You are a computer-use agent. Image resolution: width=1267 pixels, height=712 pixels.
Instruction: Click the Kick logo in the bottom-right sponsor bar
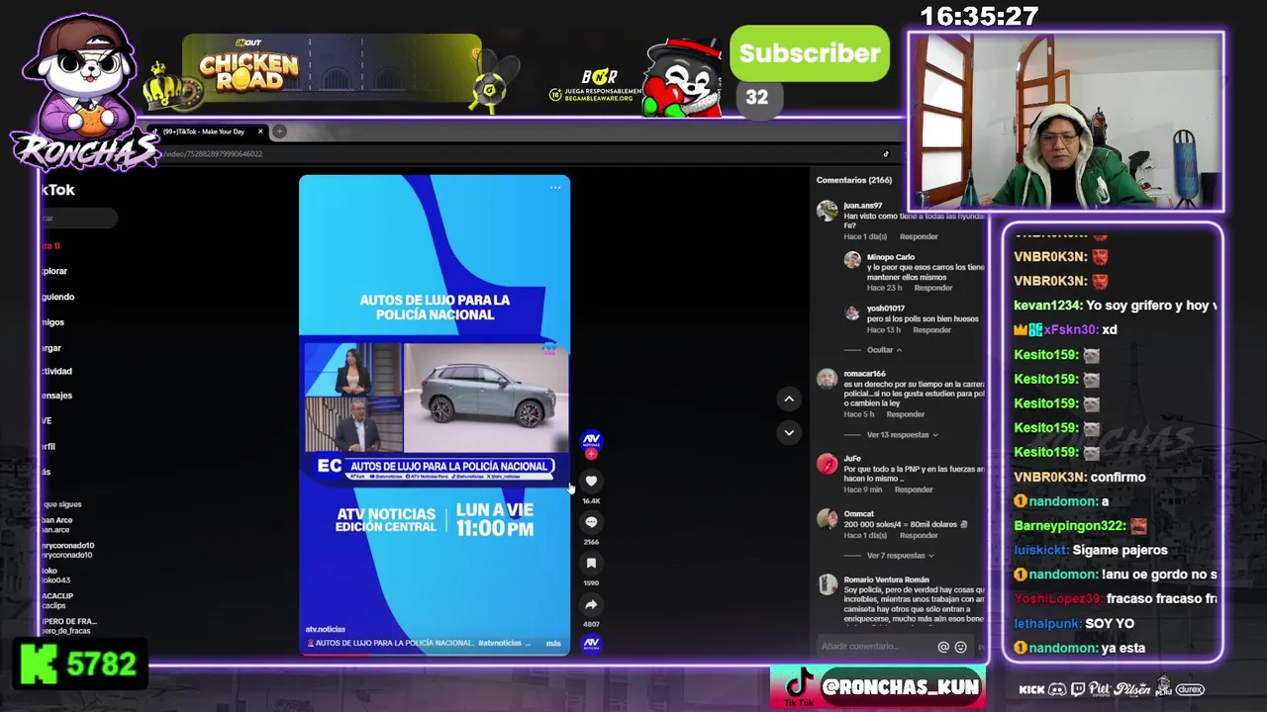(1031, 689)
